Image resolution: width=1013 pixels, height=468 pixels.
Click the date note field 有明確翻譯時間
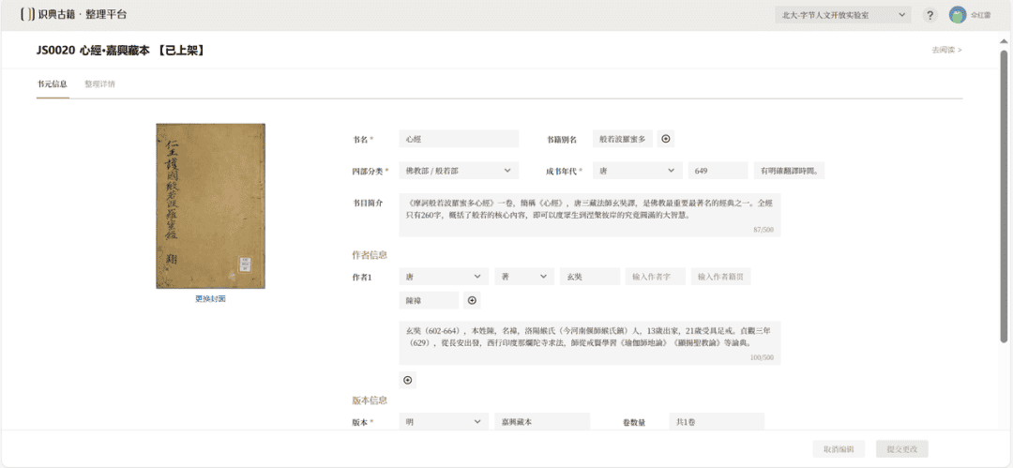(790, 171)
